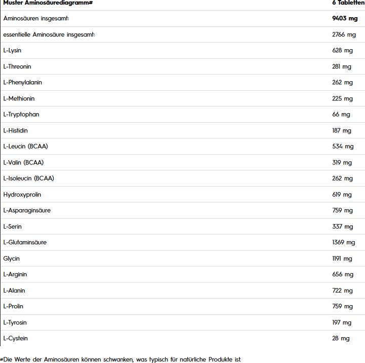Image resolution: width=365 pixels, height=363 pixels.
Task: Click the 281 mg value for L-Threonin
Action: click(342, 66)
